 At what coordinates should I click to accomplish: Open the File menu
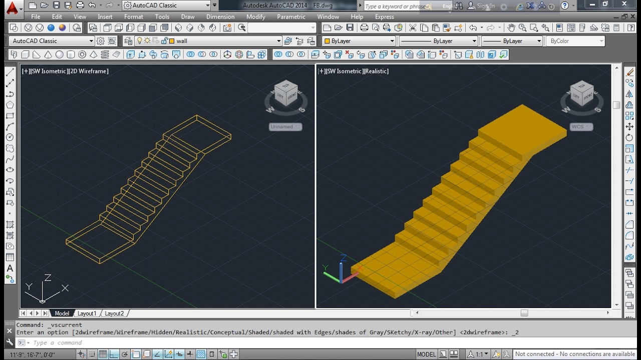click(x=36, y=17)
